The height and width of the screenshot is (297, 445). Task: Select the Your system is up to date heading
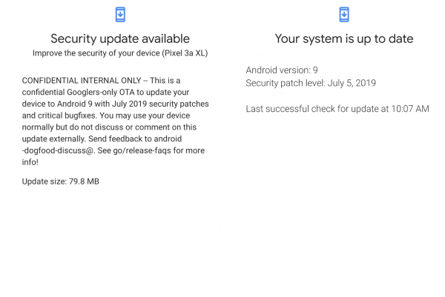coord(344,39)
